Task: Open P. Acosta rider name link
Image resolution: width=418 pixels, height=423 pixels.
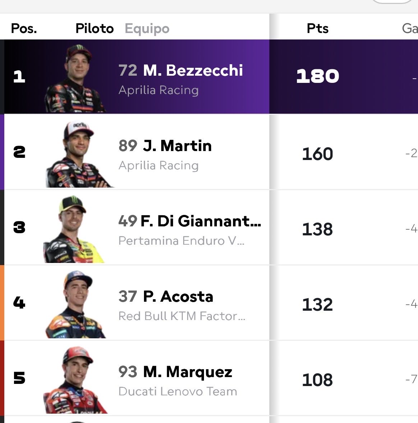Action: tap(178, 296)
